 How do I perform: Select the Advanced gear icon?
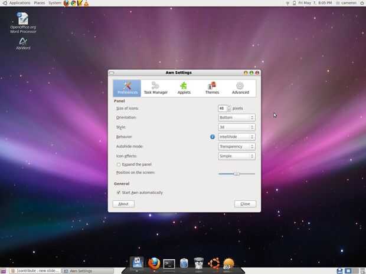(x=240, y=85)
